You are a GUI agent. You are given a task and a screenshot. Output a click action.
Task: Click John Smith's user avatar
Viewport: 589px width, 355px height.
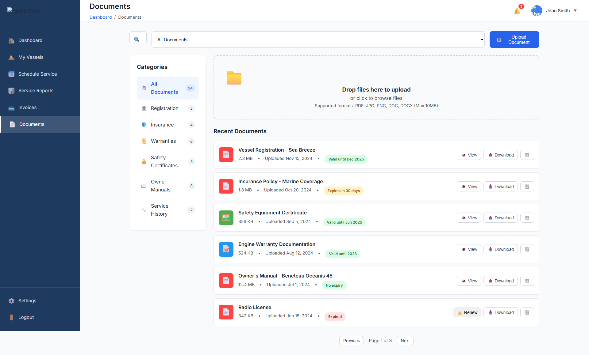pyautogui.click(x=537, y=11)
